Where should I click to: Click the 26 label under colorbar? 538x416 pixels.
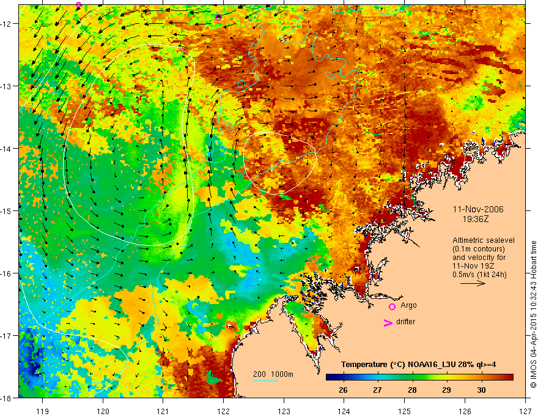coord(343,390)
